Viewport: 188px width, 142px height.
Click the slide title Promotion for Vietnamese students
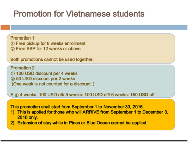(79, 14)
